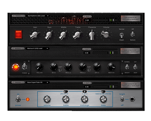Image resolution: width=151 pixels, height=121 pixels.
Task: Click the Bass knob on BurnSphere amp
Action: coord(49,35)
